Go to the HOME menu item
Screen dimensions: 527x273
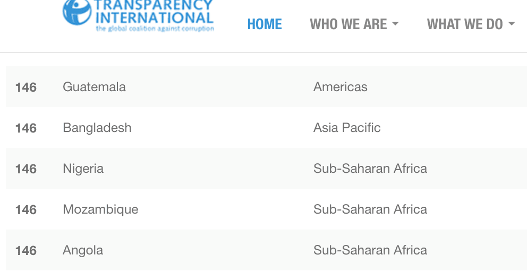pos(265,24)
